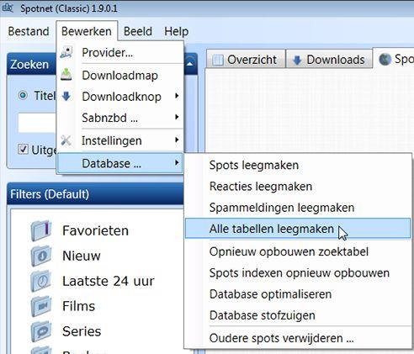414x354 pixels.
Task: Open the Series filter
Action: 82,331
